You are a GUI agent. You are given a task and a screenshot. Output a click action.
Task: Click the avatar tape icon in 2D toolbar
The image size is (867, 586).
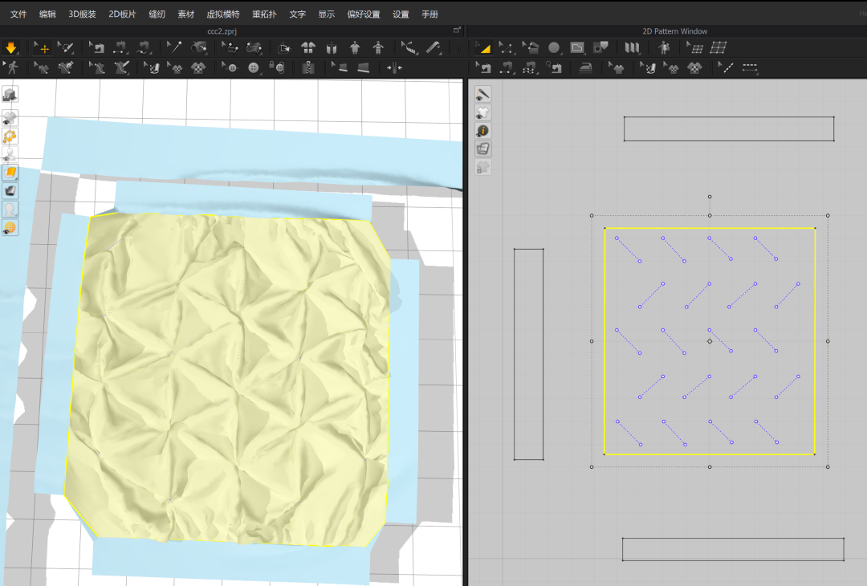664,48
